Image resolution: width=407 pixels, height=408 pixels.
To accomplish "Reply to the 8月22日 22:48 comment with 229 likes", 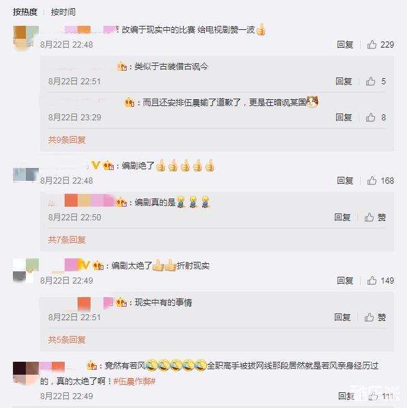I will pyautogui.click(x=345, y=45).
